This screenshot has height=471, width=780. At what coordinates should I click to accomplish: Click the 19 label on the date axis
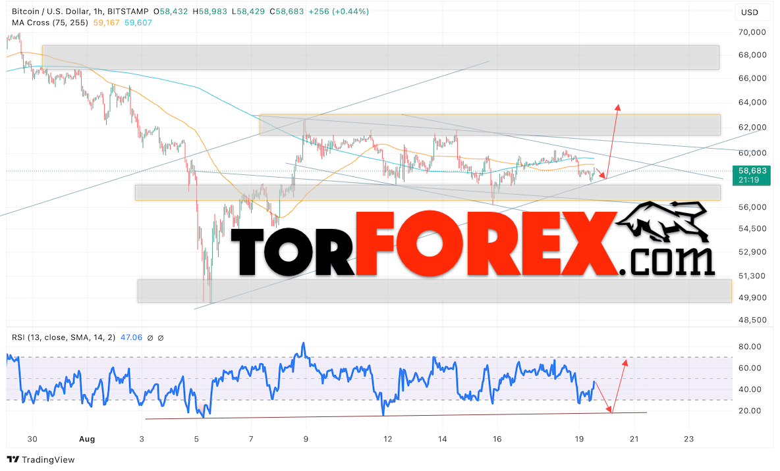579,439
